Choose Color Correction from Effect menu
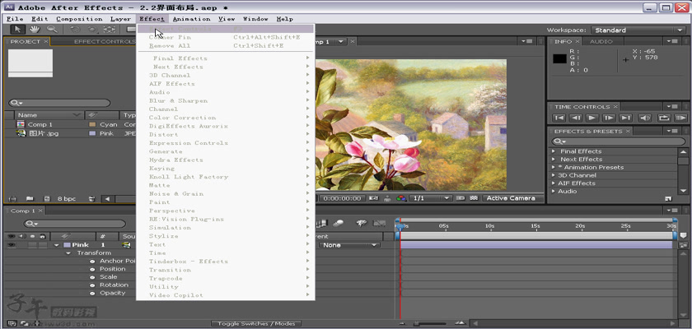Viewport: 692px width, 329px height. 226,118
